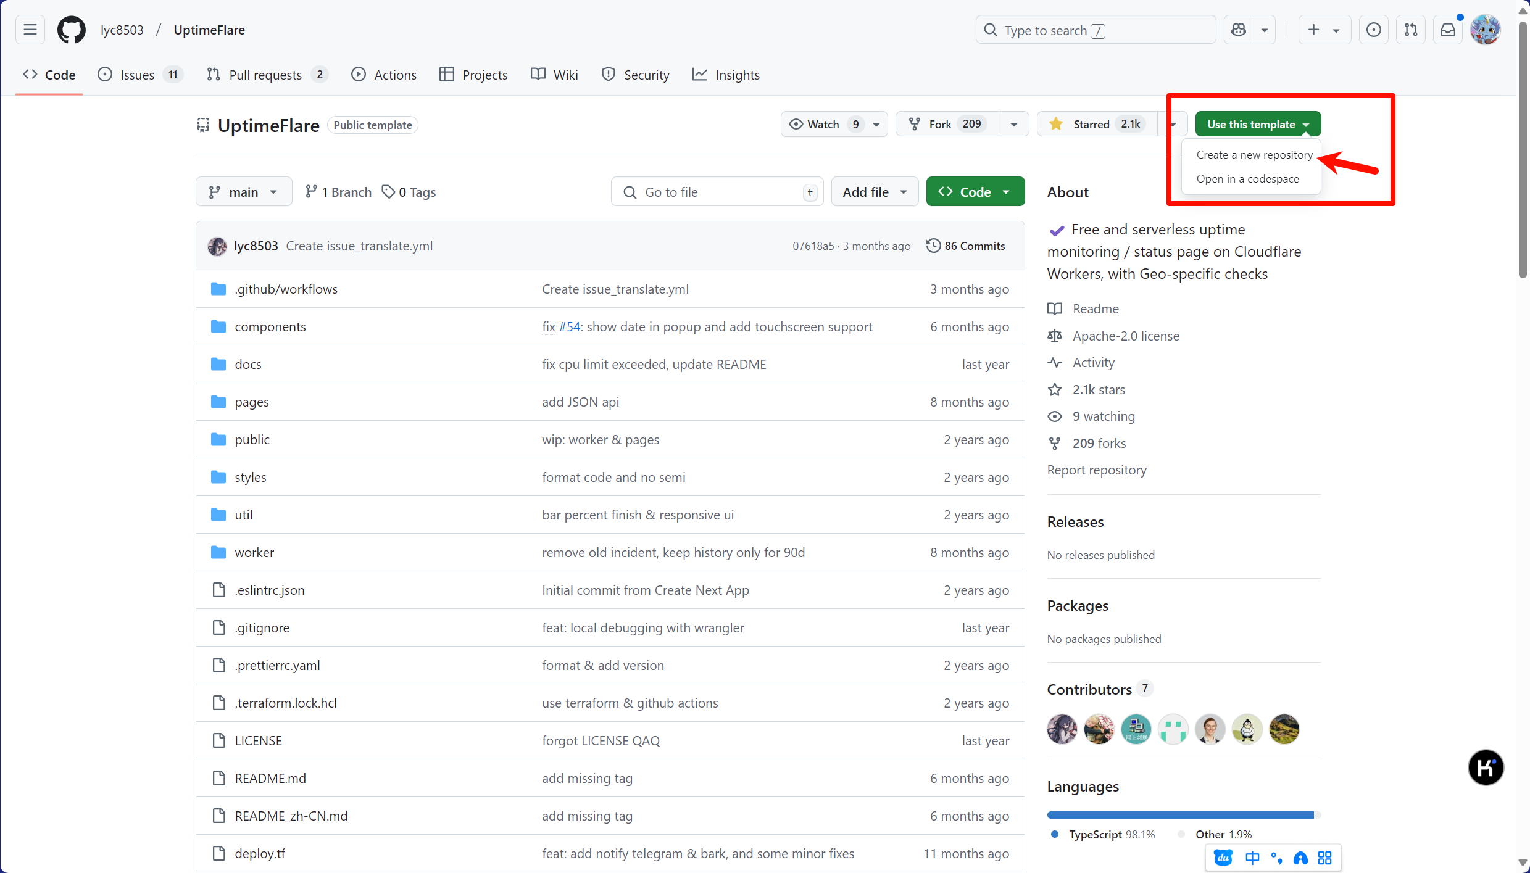Switch to the Actions tab

pos(384,75)
